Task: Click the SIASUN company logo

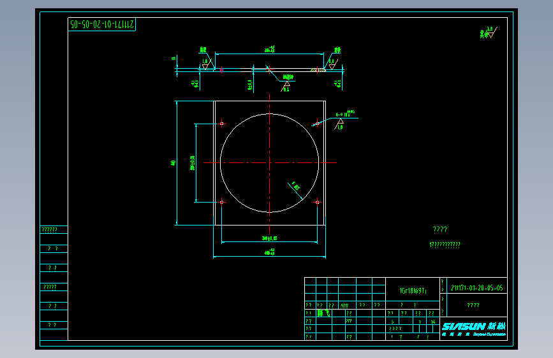Action: pos(474,329)
